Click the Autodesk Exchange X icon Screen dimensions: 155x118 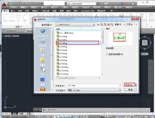122,4
